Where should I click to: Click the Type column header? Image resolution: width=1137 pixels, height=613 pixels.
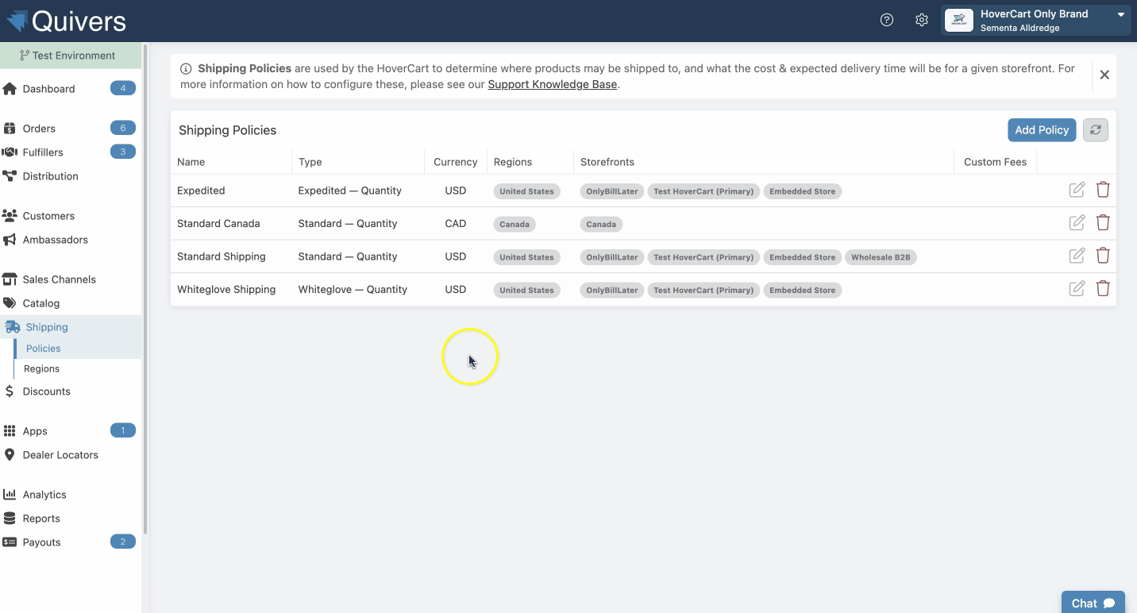[310, 162]
